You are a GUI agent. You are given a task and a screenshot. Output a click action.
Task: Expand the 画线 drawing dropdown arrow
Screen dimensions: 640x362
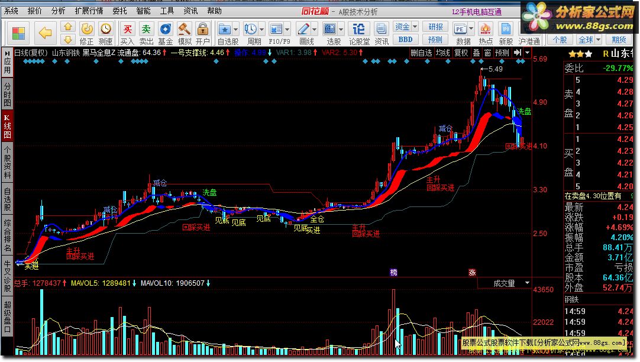point(314,30)
